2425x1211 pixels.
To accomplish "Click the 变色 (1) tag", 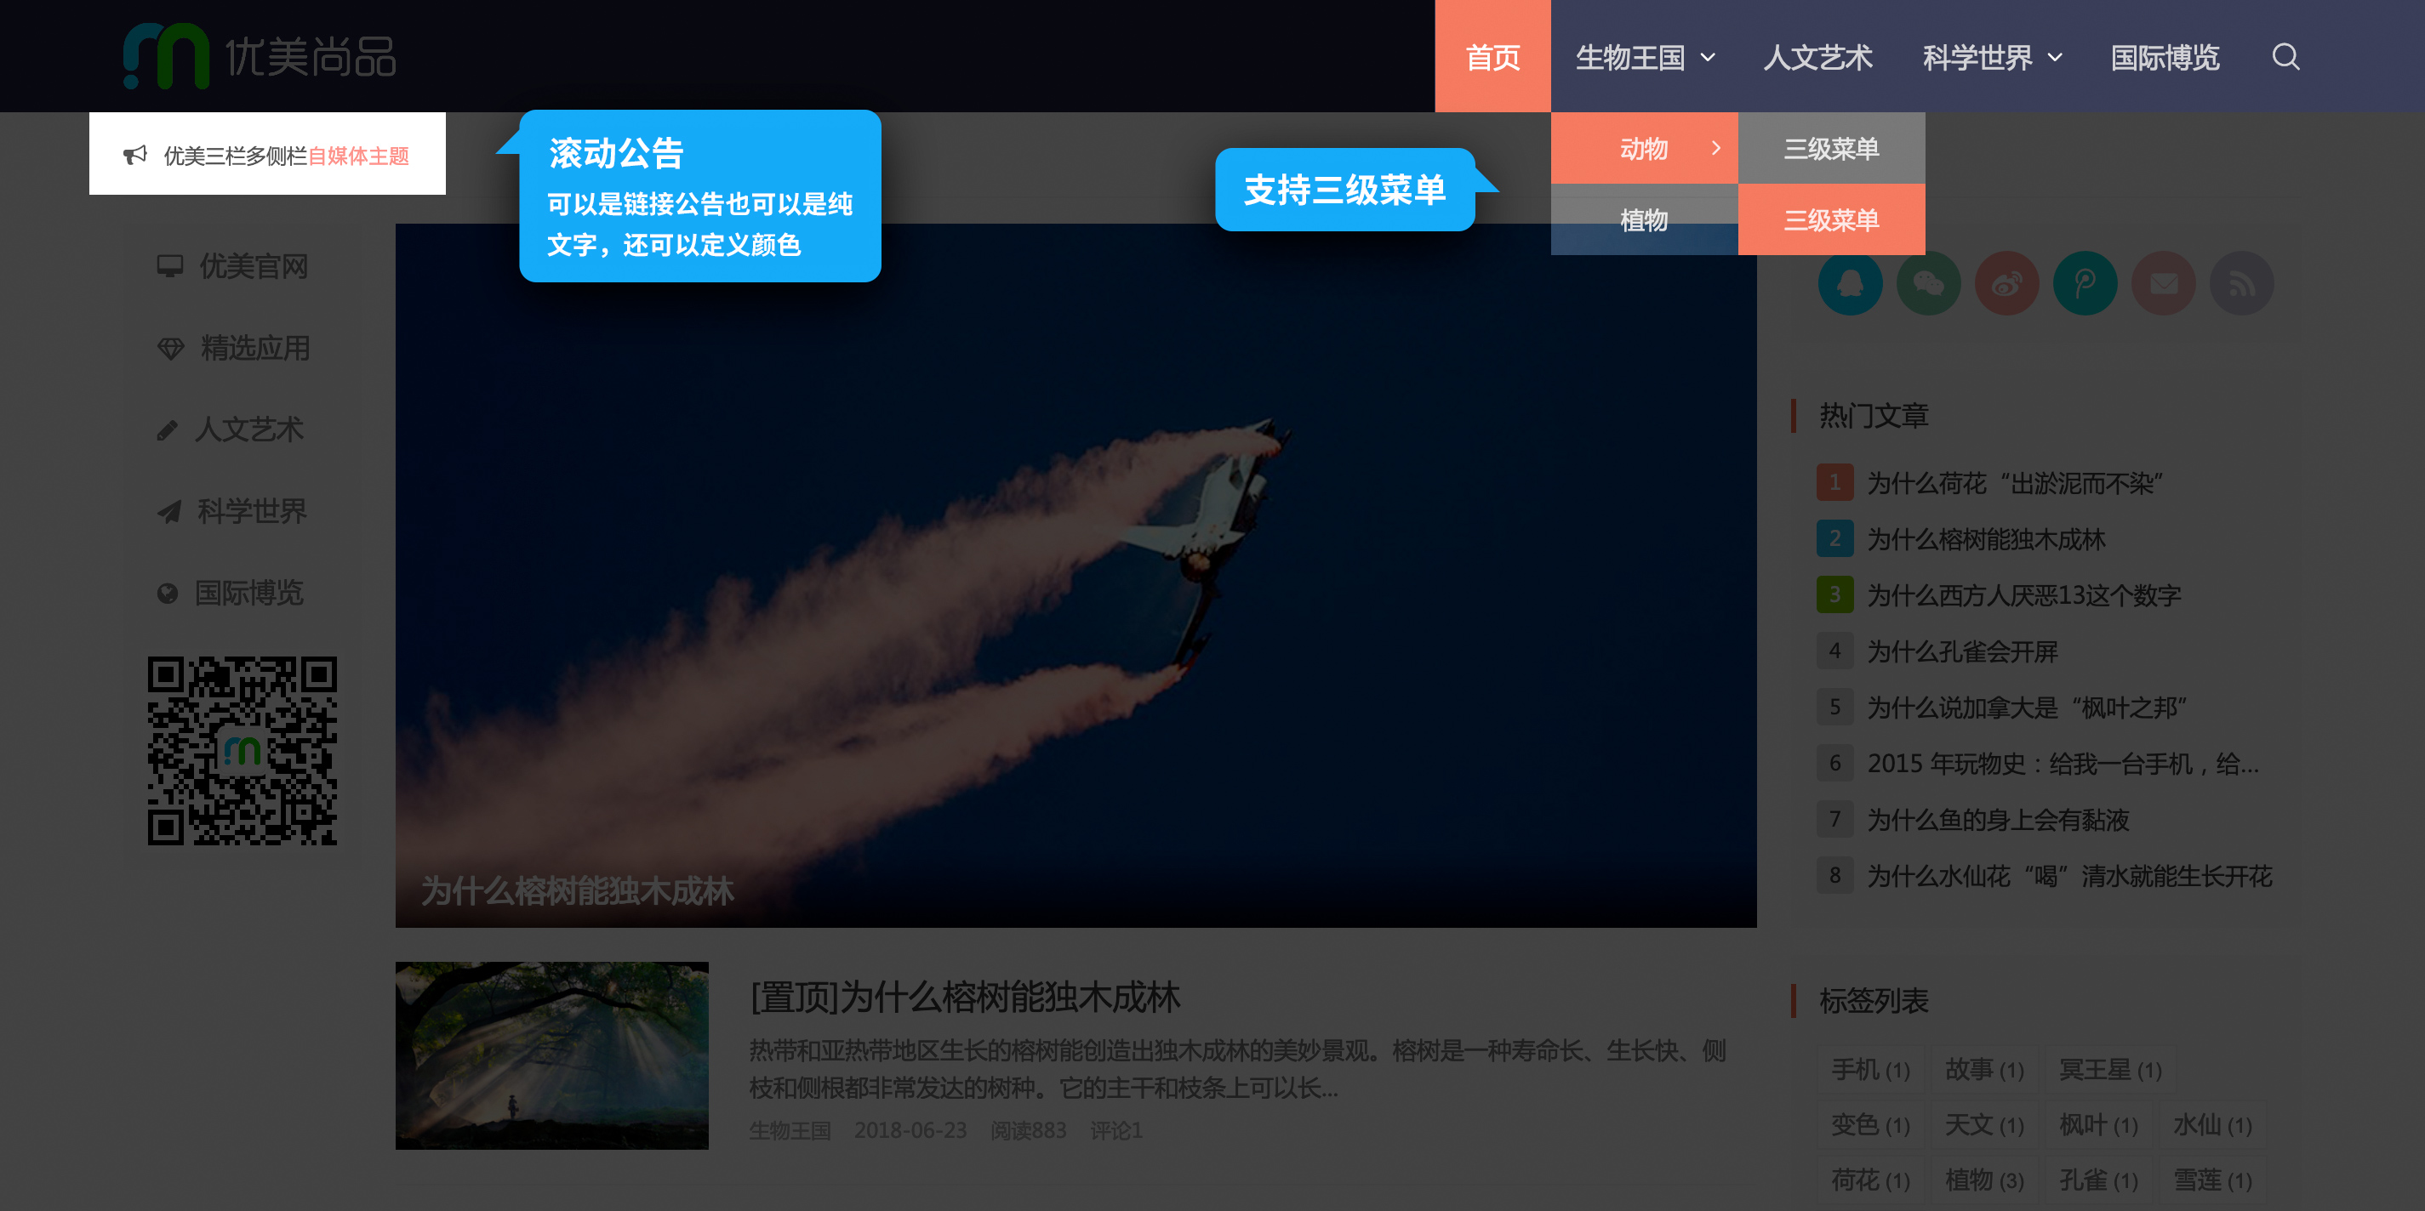I will [1869, 1124].
